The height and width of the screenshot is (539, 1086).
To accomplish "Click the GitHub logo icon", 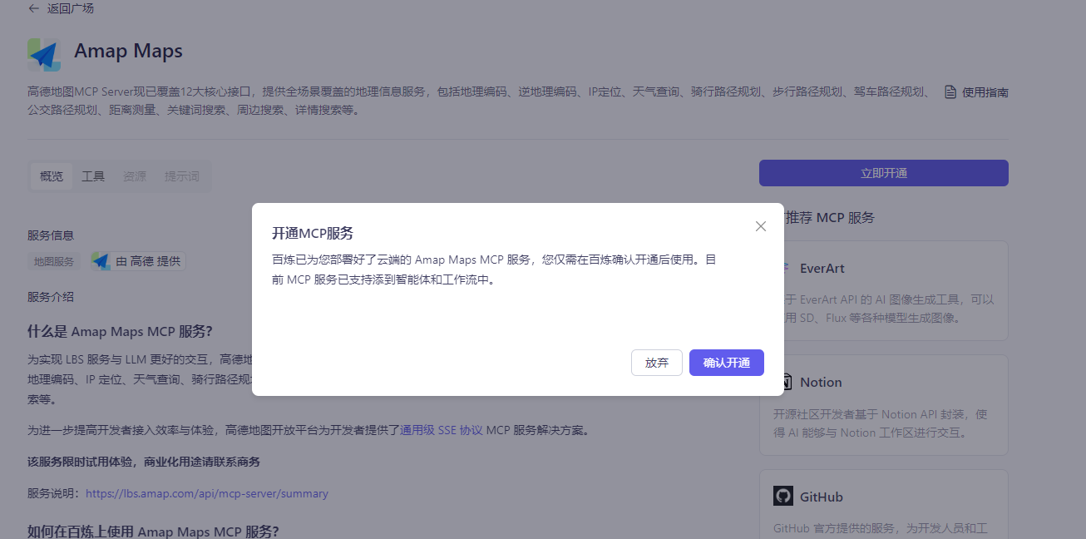I will pos(783,497).
